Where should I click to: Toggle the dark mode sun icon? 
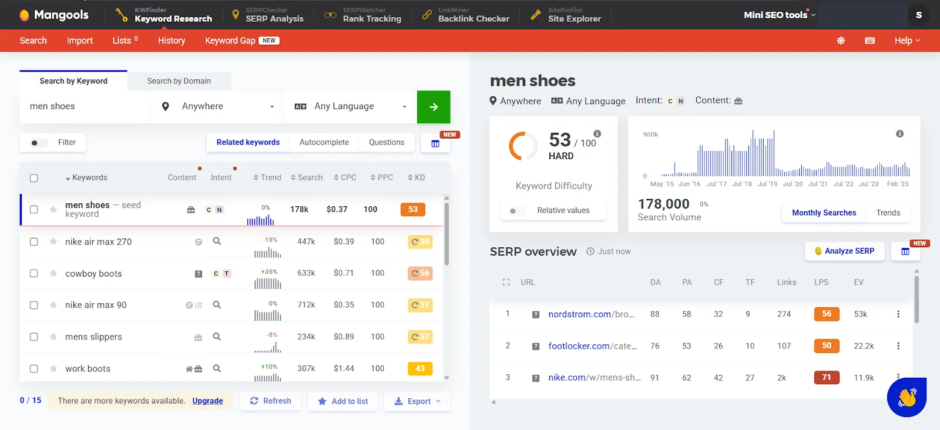841,41
